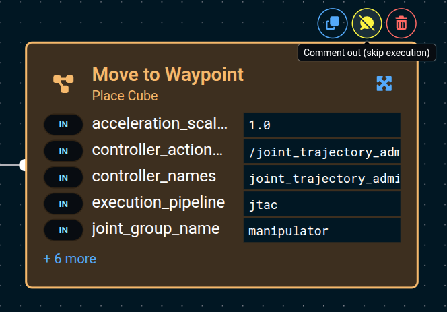Click the execution_pipeline port label
Viewport: 447px width, 312px height.
[158, 203]
